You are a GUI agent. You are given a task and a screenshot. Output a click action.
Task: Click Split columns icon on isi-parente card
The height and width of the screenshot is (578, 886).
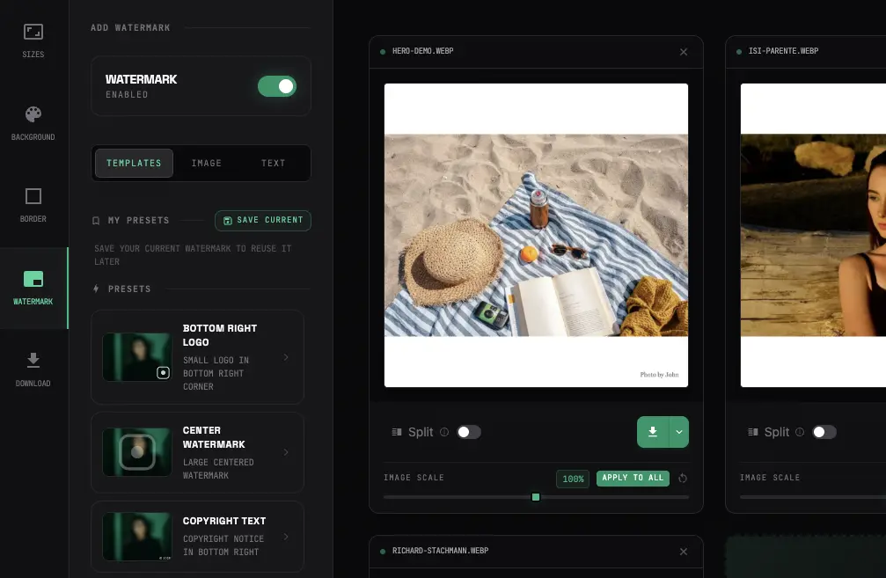pyautogui.click(x=752, y=432)
